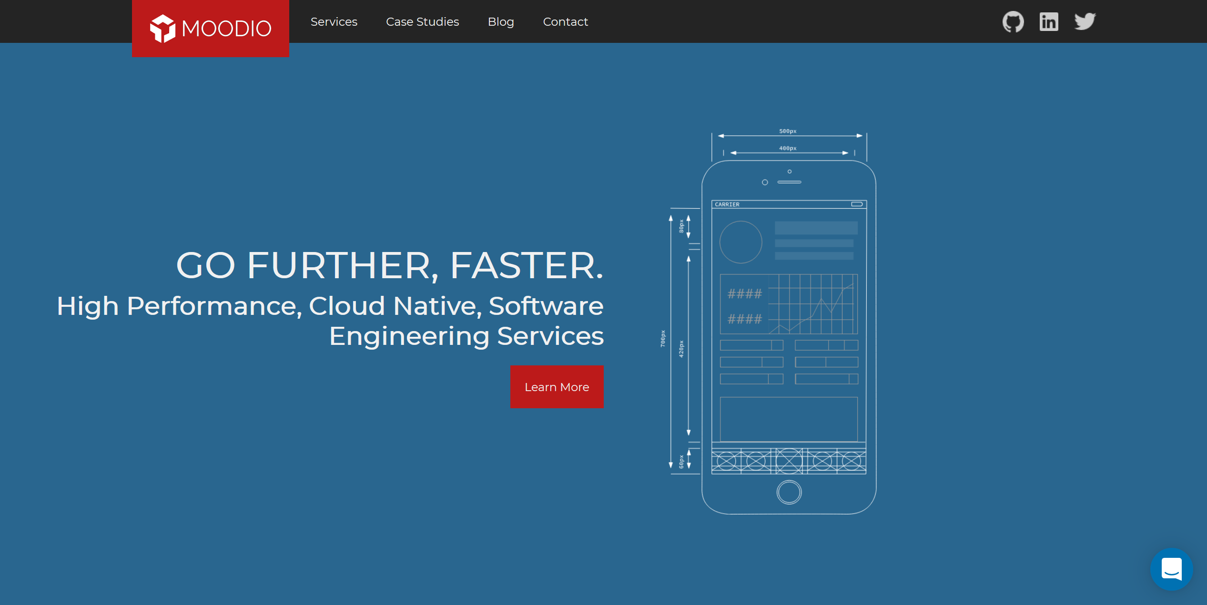Click the GO FURTHER, FASTER headline
This screenshot has width=1207, height=605.
[389, 265]
